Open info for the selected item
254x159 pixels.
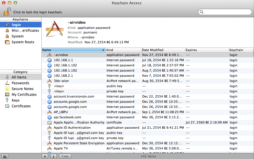click(x=54, y=156)
